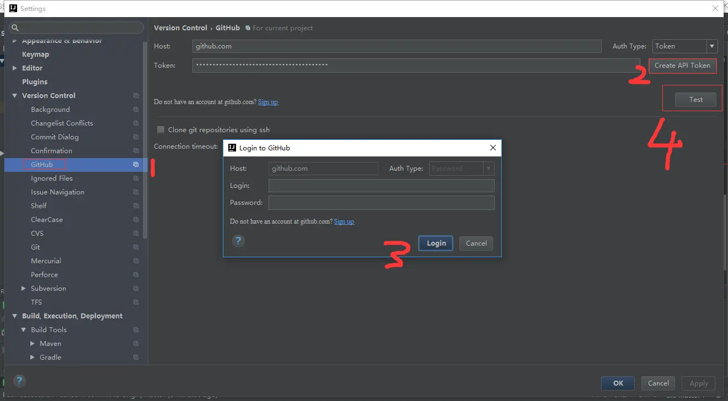Open Issue Navigation settings page
Screen dimensions: 728x401
point(57,192)
